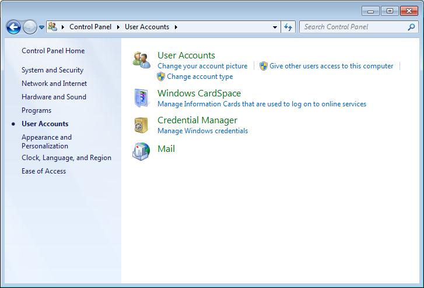
Task: Open Clock, Language, and Region category
Action: (x=66, y=158)
